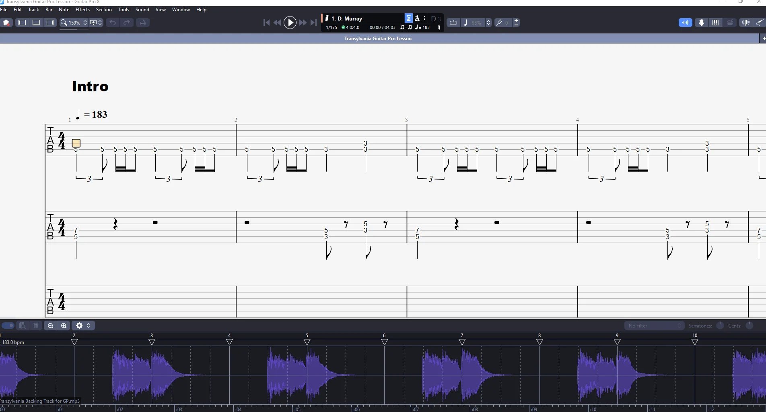
Task: Open the Note menu
Action: pyautogui.click(x=64, y=10)
